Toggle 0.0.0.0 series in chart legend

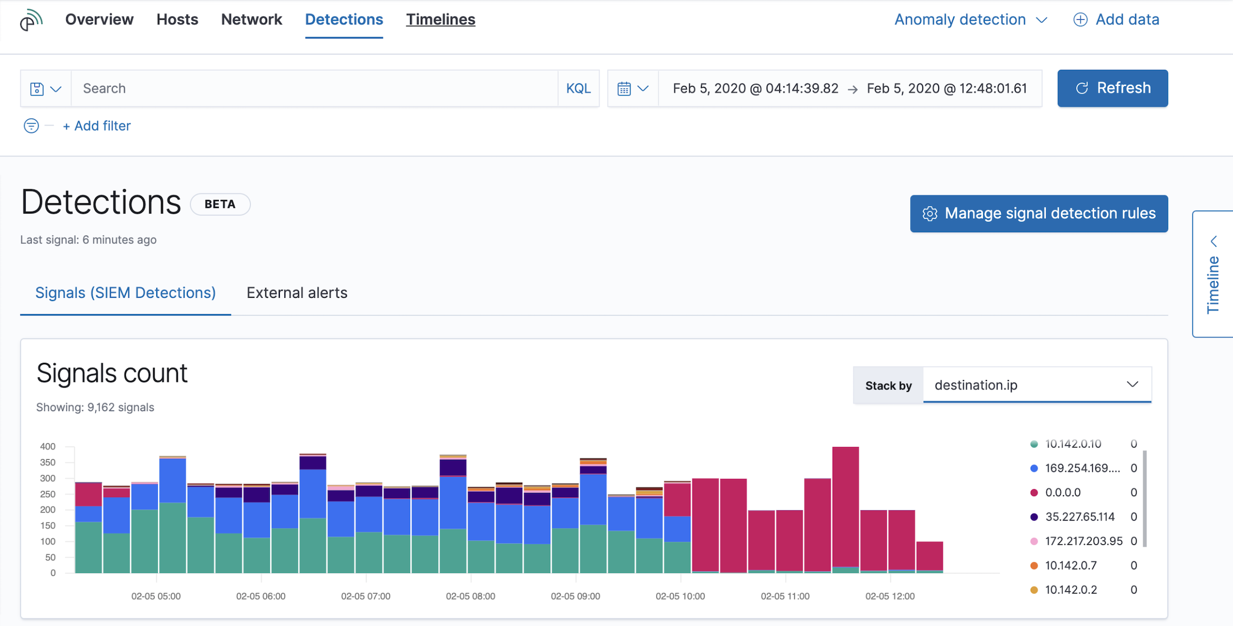coord(1062,492)
